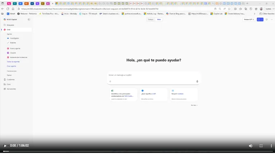Viewport: 275px width, 154px height.
Task: Open Aplicaciones in the sidebar
Action: click(x=11, y=89)
